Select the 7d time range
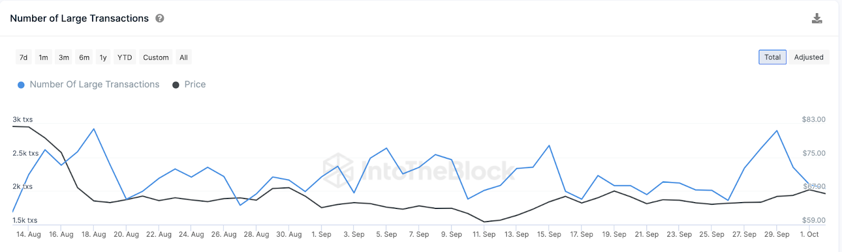This screenshot has height=252, width=842. pyautogui.click(x=24, y=57)
